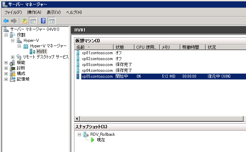Click the HV01 server icon in tree
This screenshot has width=246, height=152.
32,51
